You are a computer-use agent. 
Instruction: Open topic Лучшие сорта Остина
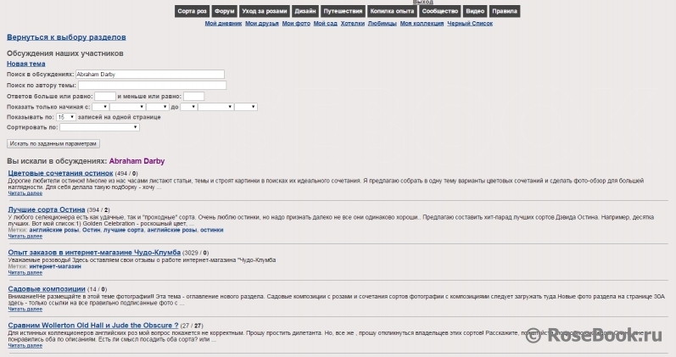pos(47,209)
